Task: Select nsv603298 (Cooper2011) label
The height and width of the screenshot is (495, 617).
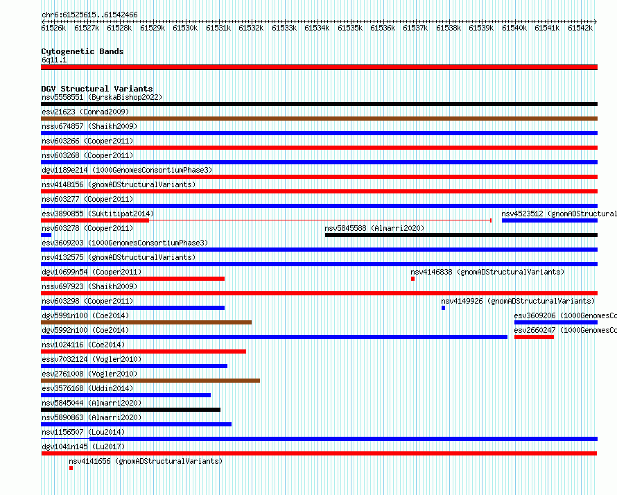Action: [x=87, y=301]
